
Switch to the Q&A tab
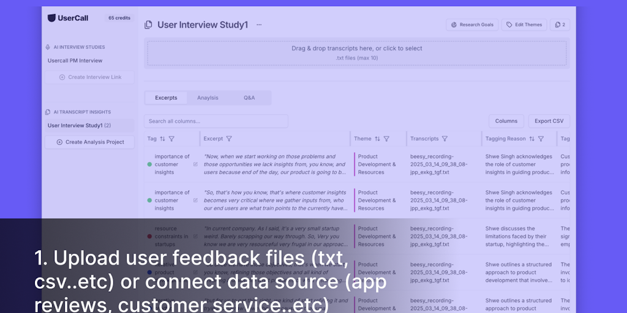pos(249,98)
